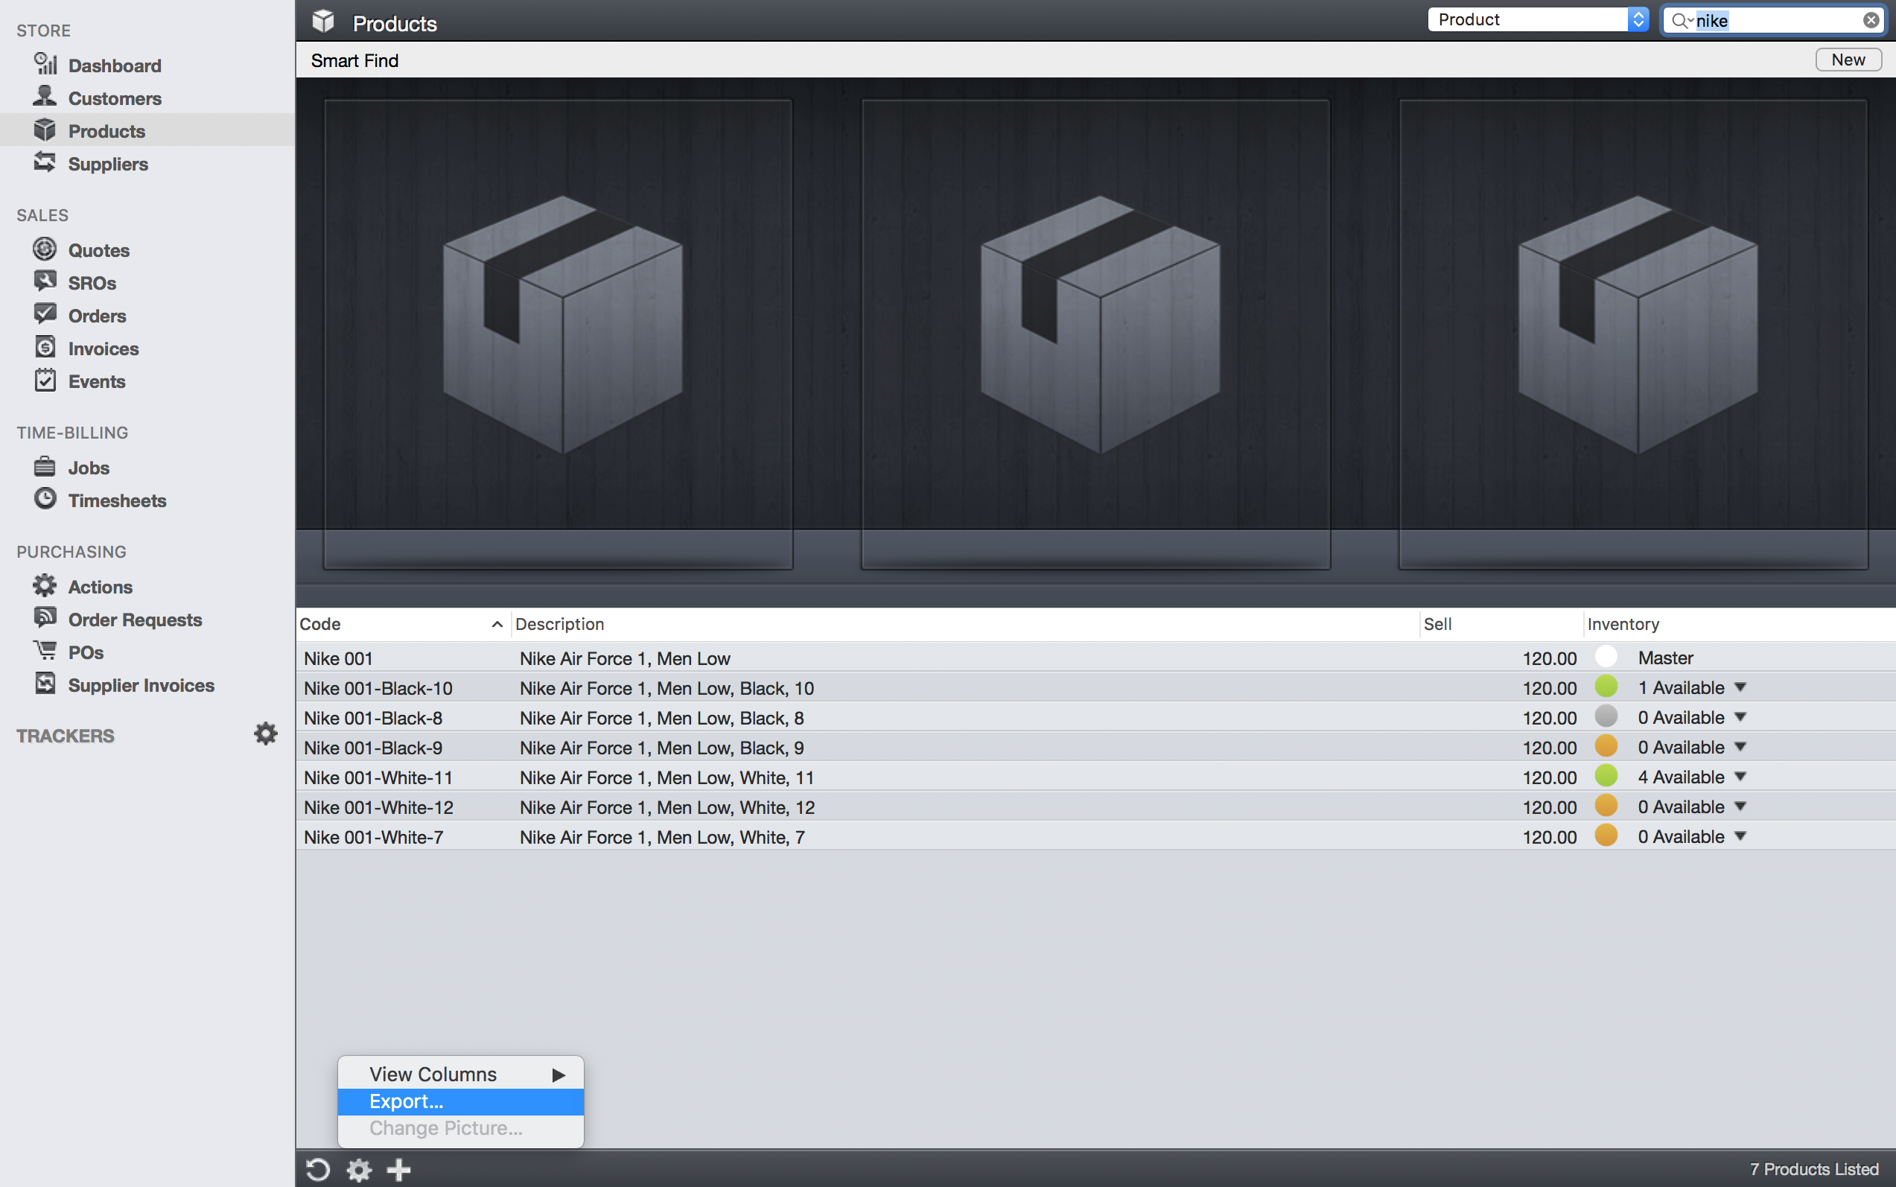
Task: Click the Products box icon in title bar
Action: click(x=323, y=22)
